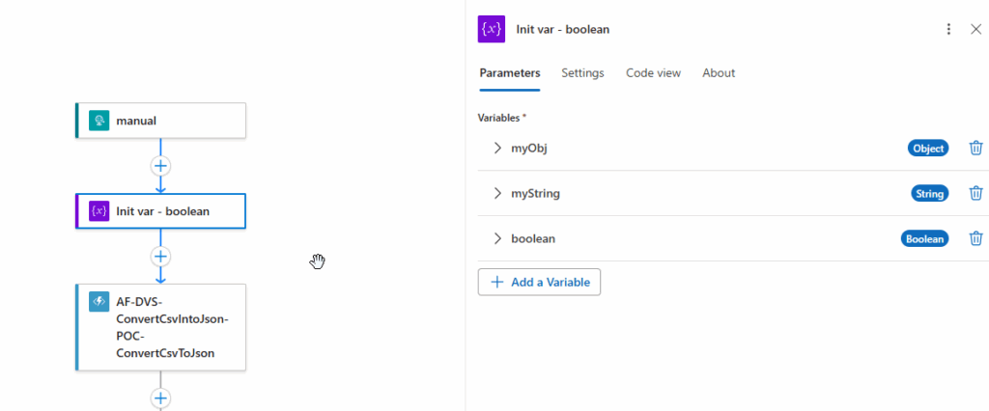Viewport: 989px width, 411px height.
Task: Open the panel's more options menu
Action: pos(948,29)
